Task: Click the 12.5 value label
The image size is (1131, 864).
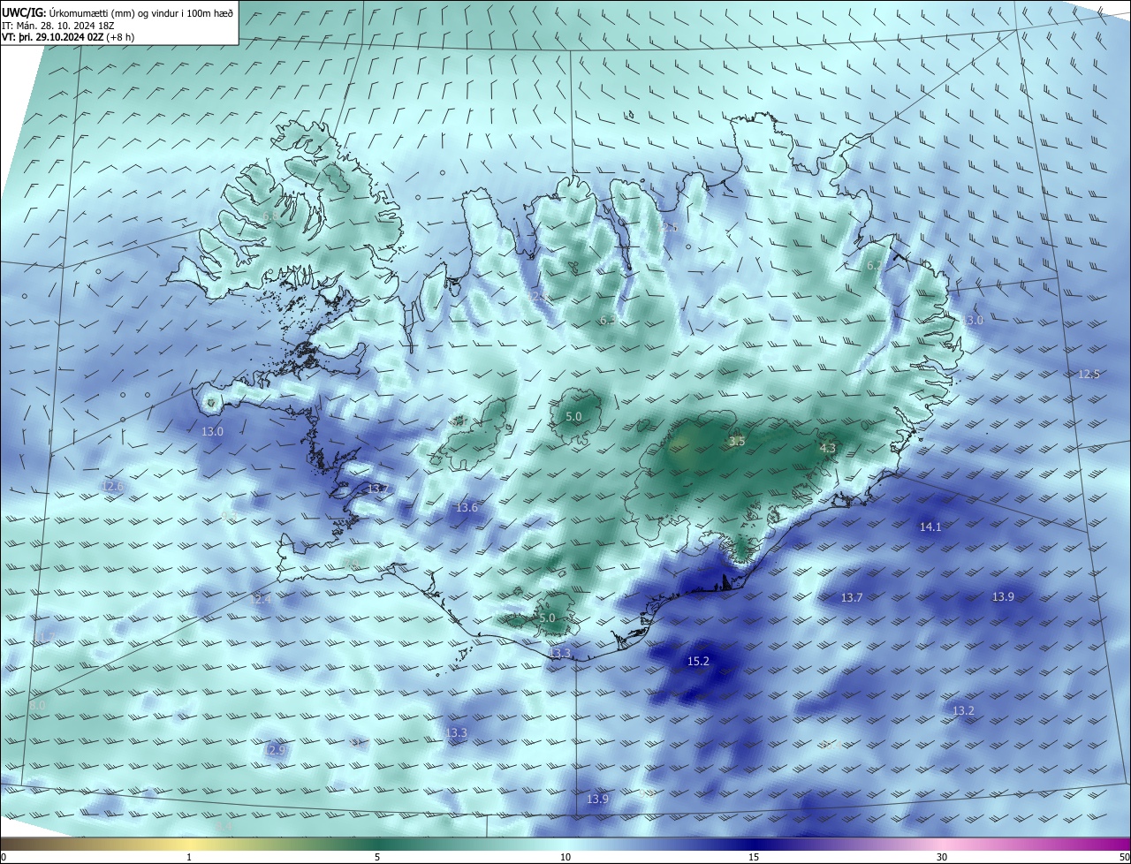Action: coord(1089,374)
